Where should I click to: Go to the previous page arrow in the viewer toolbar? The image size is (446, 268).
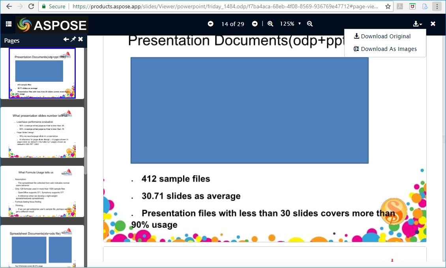pyautogui.click(x=211, y=24)
